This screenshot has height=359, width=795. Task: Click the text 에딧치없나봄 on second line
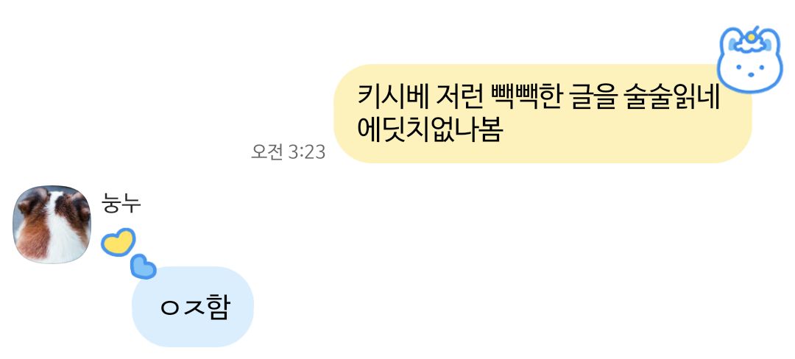point(429,129)
